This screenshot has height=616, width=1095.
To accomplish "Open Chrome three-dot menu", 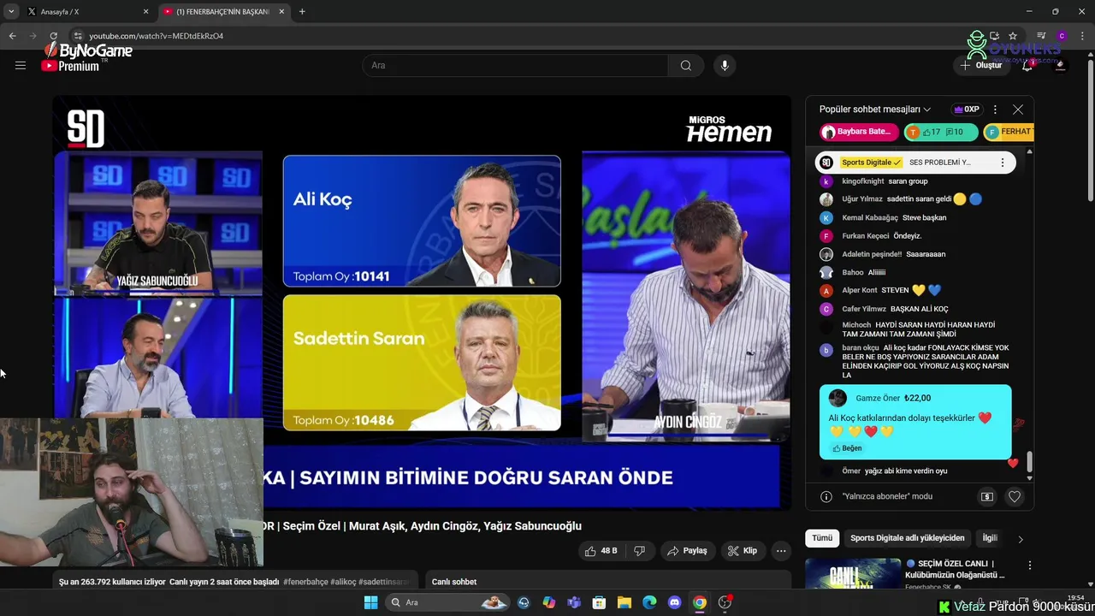I will tap(1082, 36).
